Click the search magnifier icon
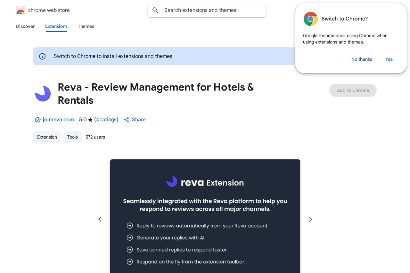This screenshot has width=410, height=273. (155, 10)
